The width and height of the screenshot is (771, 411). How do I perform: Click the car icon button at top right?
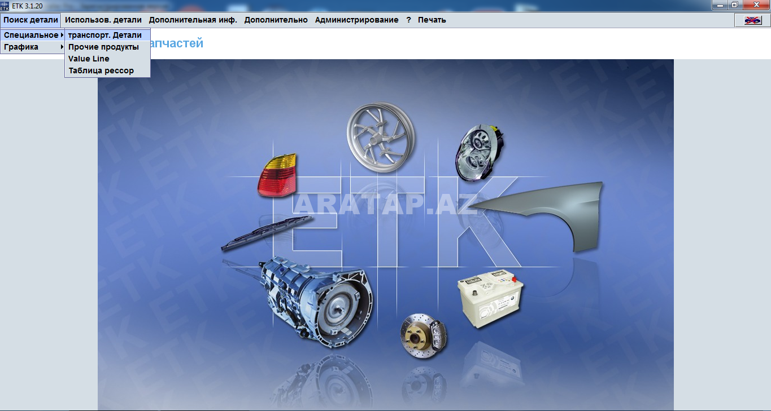(752, 20)
